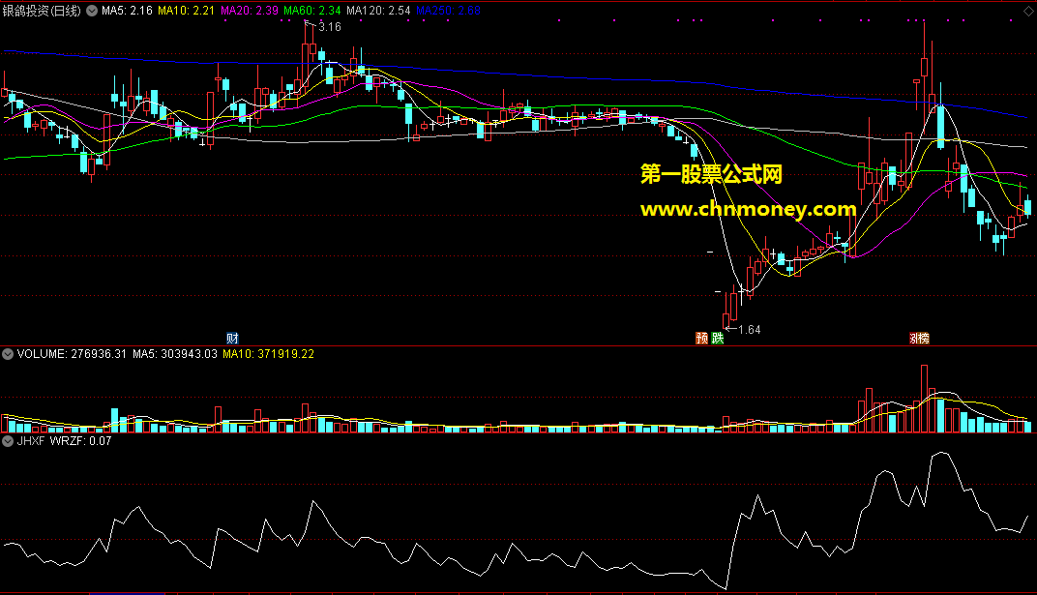Screen dimensions: 1037x595
Task: Select the magenta MA20: 2.39 label
Action: click(250, 11)
